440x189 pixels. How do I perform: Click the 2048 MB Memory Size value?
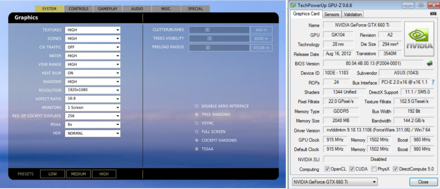[341, 120]
